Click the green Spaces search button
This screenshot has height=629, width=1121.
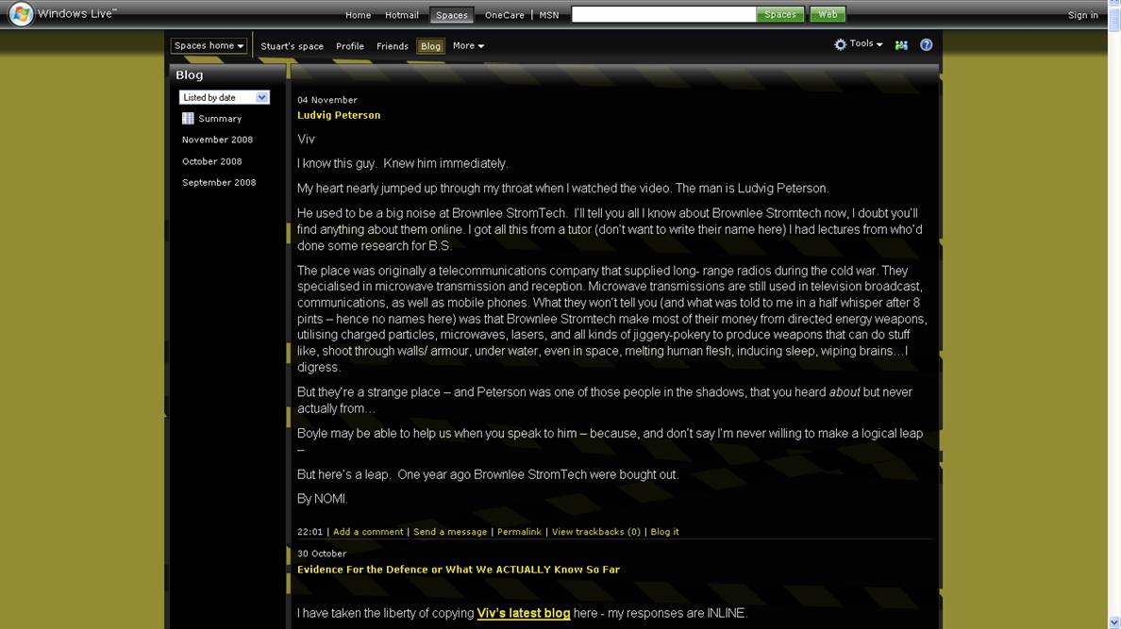(x=780, y=14)
